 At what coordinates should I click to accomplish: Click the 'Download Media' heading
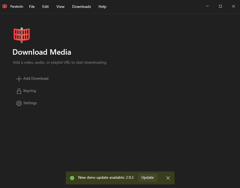[42, 52]
